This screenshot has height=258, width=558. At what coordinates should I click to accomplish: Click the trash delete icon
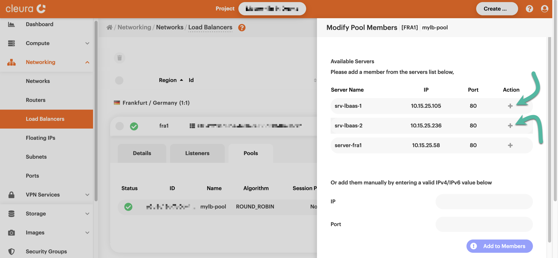(x=119, y=58)
